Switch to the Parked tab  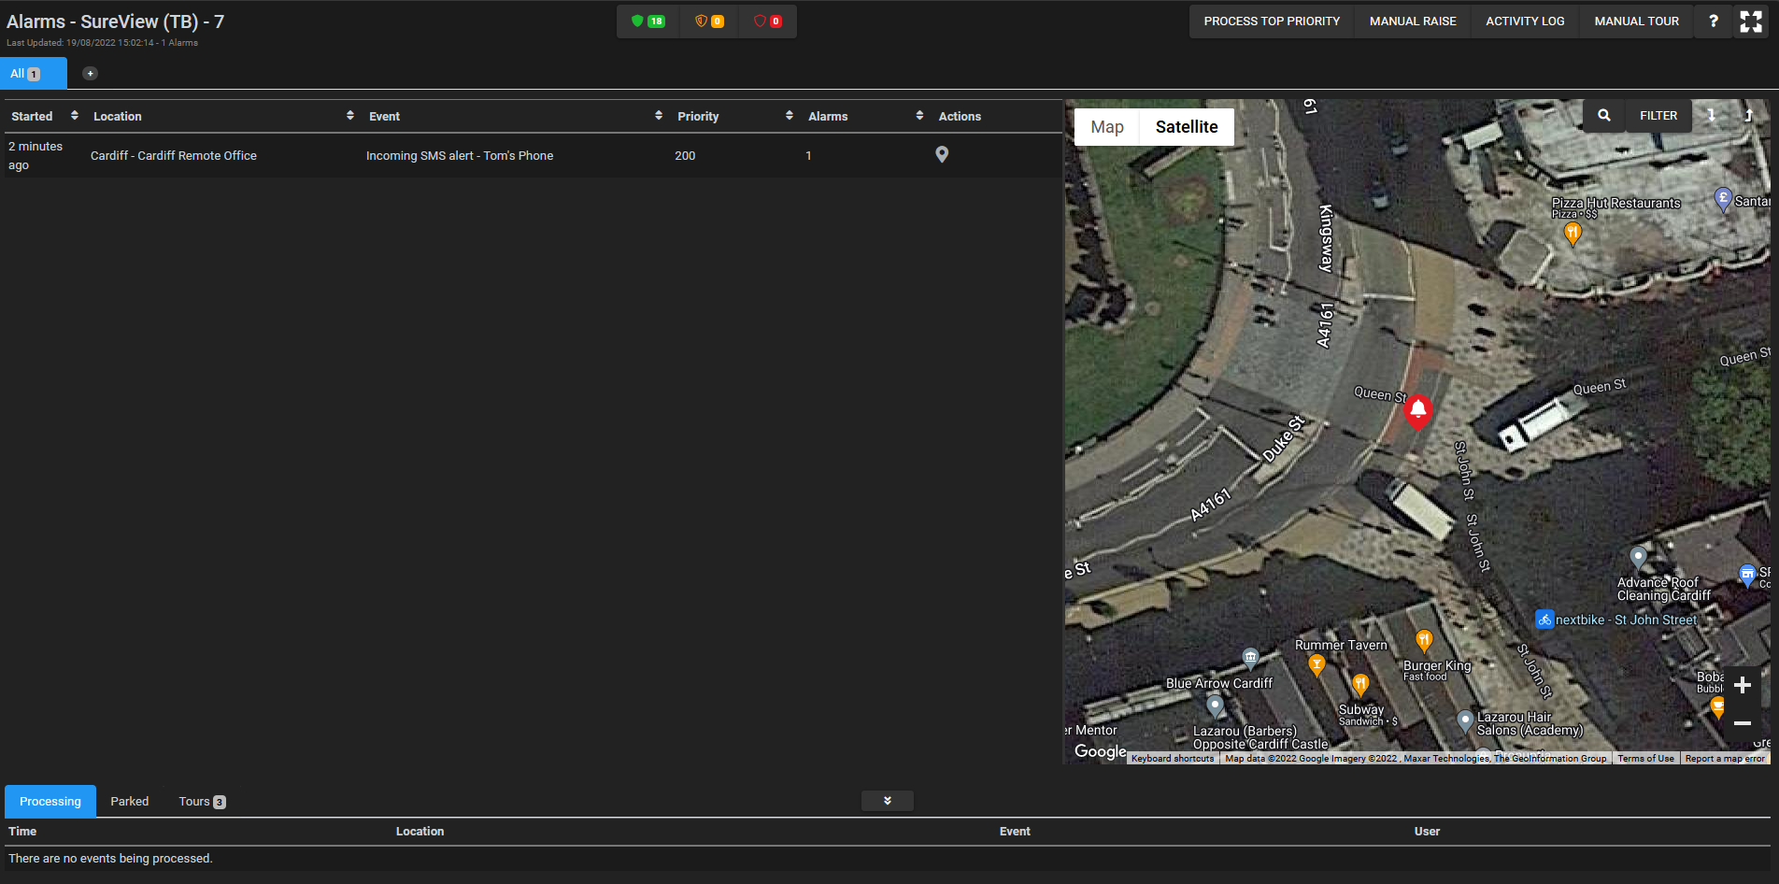pyautogui.click(x=130, y=802)
